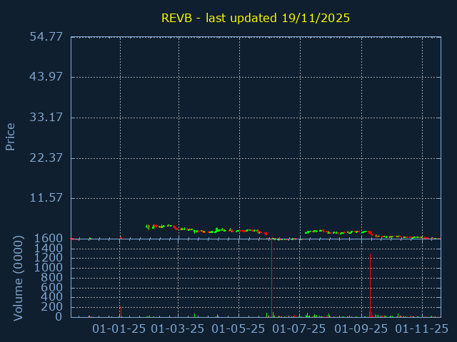Click the 33.17 price tick label
Screen dimensions: 457x342
click(x=46, y=117)
